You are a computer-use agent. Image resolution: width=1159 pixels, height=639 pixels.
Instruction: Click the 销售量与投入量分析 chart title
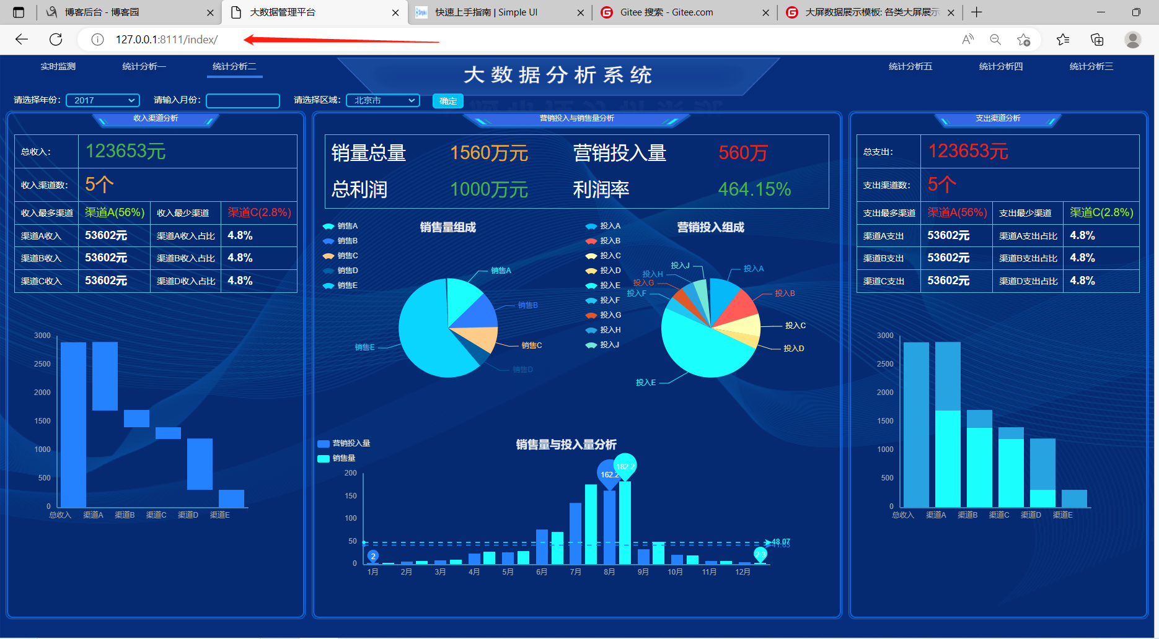566,445
